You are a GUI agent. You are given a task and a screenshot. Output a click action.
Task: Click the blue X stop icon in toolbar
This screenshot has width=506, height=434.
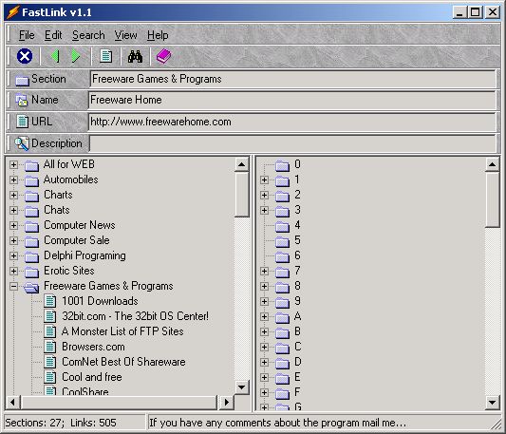pos(25,56)
